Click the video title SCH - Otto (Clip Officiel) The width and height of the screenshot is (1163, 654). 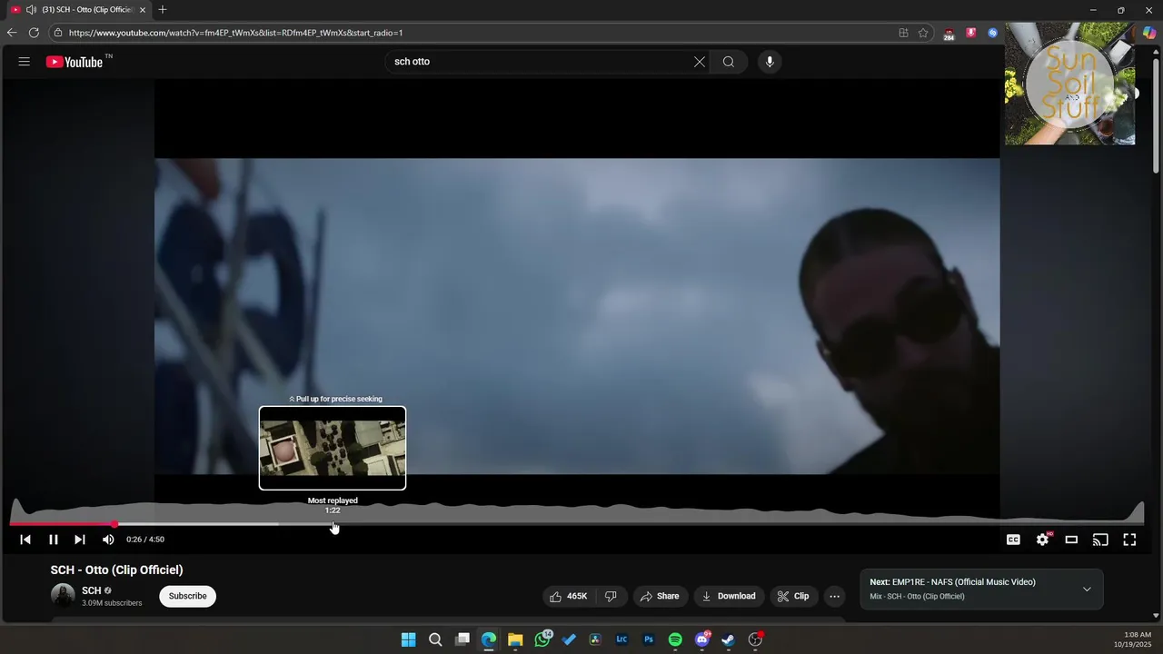pos(117,570)
